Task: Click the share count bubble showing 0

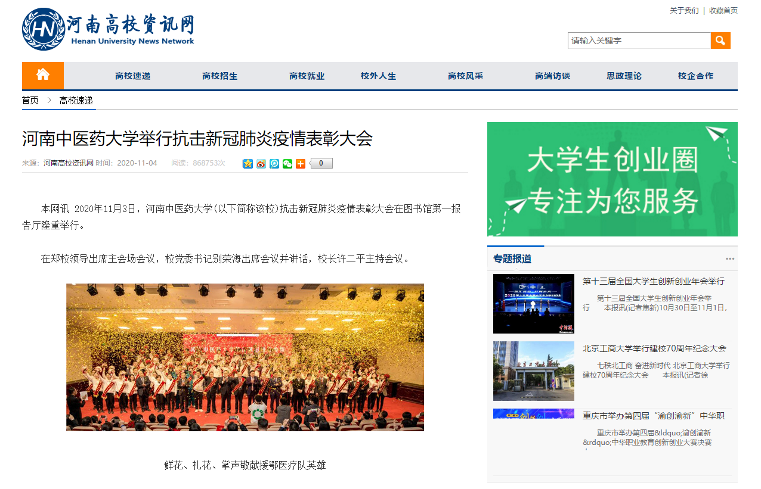Action: (x=321, y=163)
